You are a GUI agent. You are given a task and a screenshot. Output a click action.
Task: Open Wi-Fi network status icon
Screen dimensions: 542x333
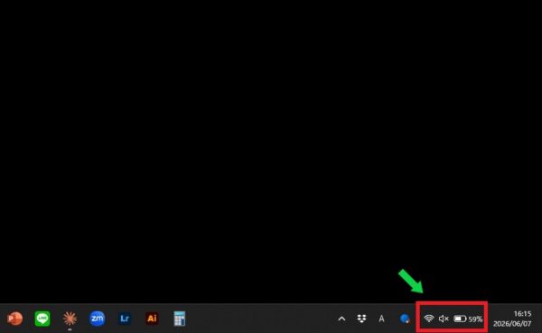429,319
